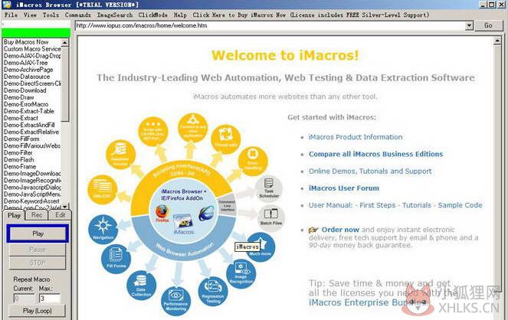Open the address bar dropdown arrow
Screen dimensions: 508x320
tap(469, 25)
